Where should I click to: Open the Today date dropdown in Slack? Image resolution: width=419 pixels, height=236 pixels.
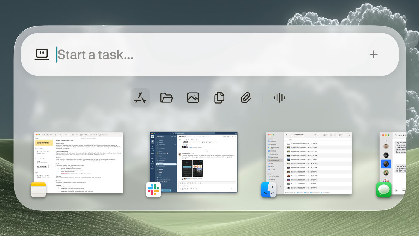[x=207, y=151]
